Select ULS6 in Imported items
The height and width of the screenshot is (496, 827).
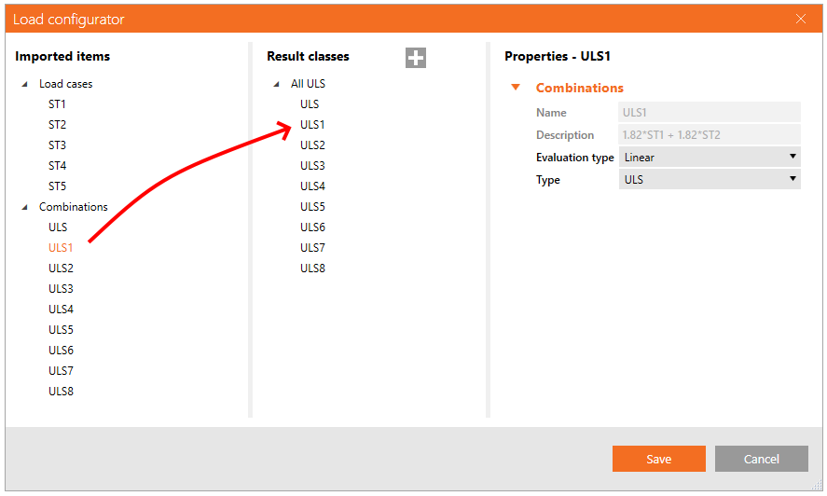tap(61, 351)
